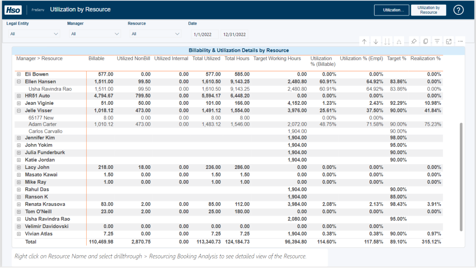Enter focus mode on the table
The width and height of the screenshot is (476, 268).
click(x=448, y=42)
